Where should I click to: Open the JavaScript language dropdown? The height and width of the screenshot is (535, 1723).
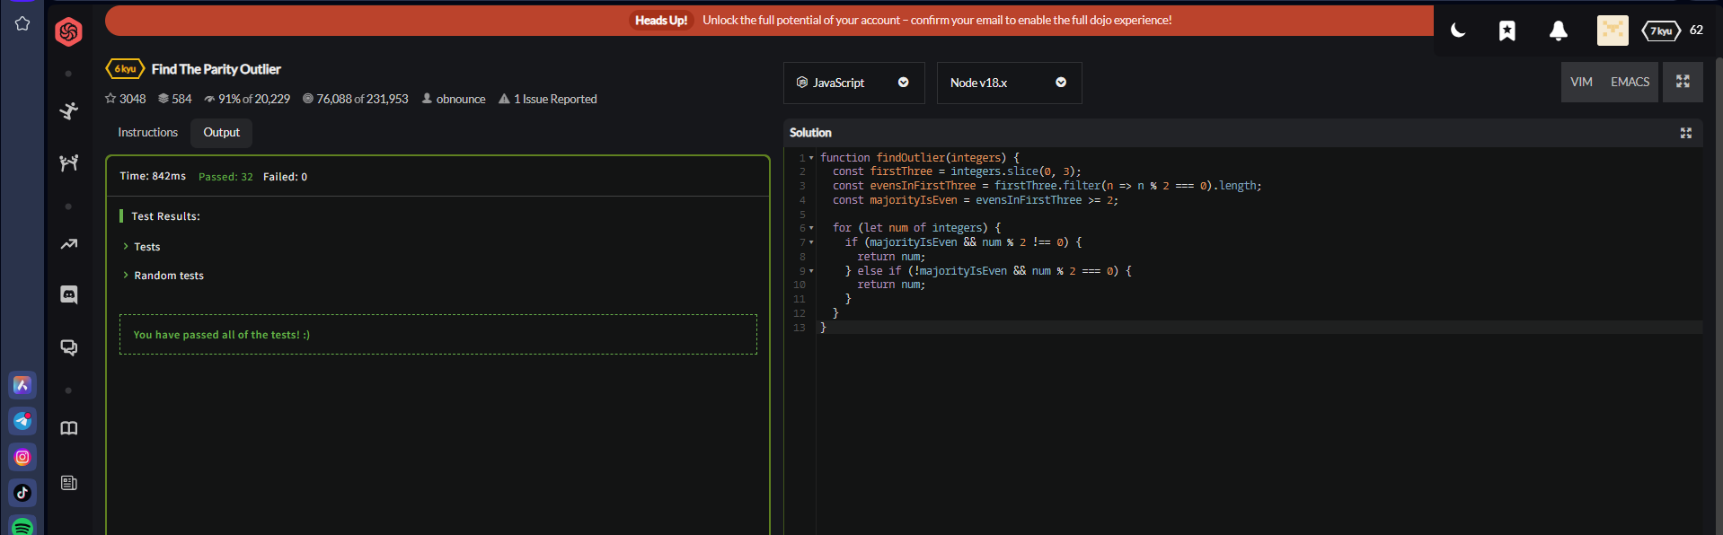point(853,83)
